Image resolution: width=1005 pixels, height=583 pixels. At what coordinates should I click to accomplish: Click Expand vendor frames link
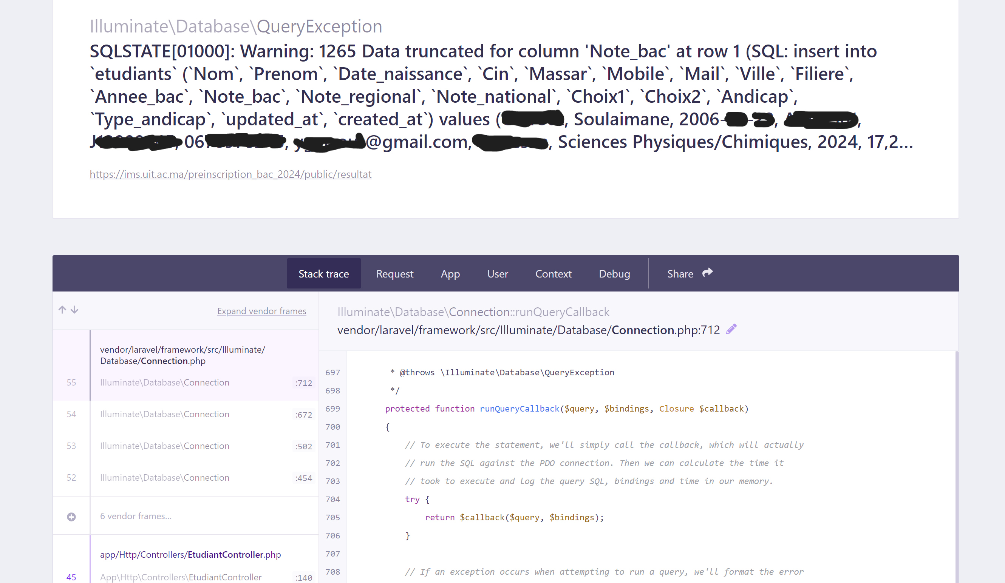[x=261, y=311]
